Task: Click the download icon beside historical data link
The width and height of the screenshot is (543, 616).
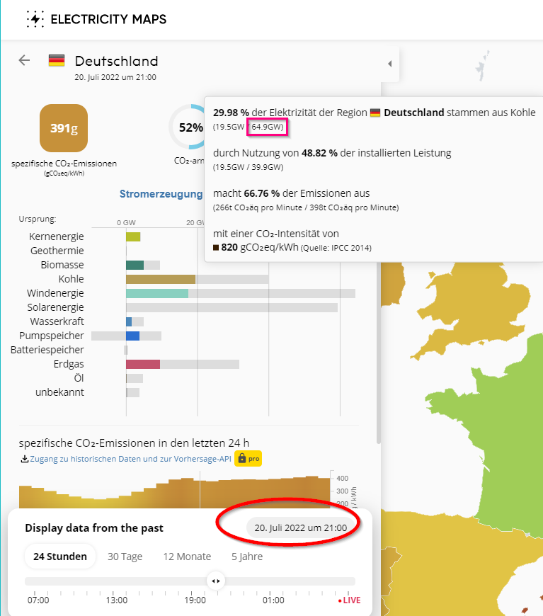Action: (x=25, y=459)
